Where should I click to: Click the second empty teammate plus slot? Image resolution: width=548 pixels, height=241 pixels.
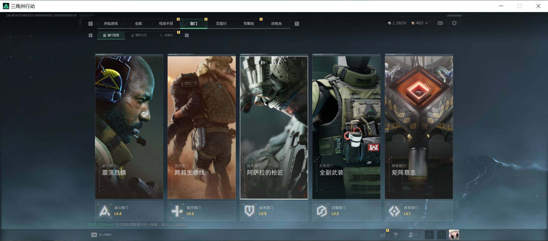tap(441, 235)
